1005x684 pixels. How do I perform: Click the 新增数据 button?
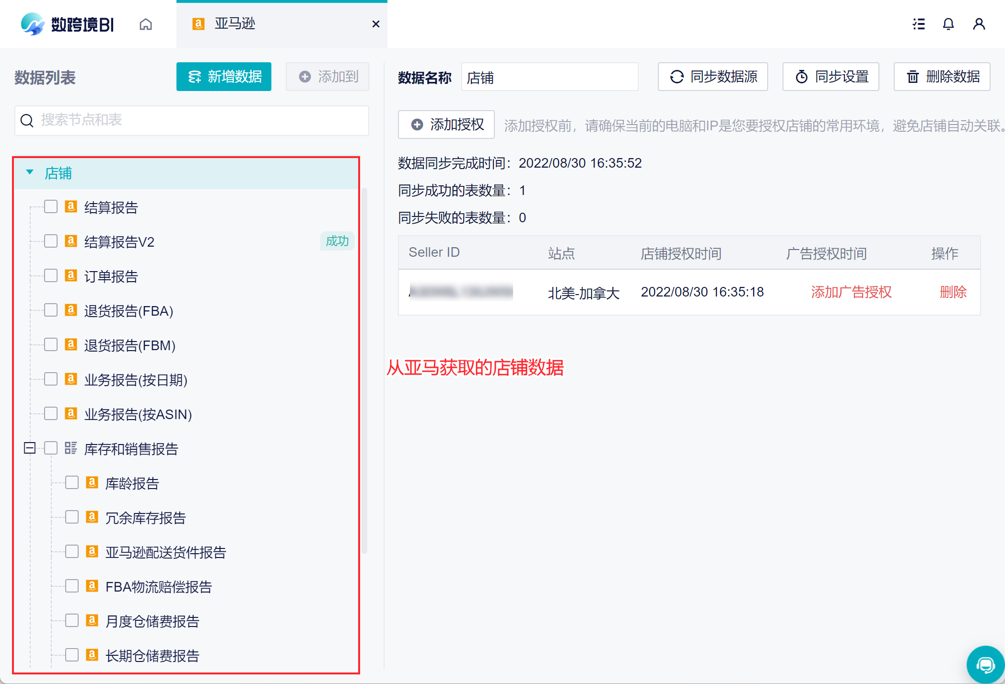224,77
